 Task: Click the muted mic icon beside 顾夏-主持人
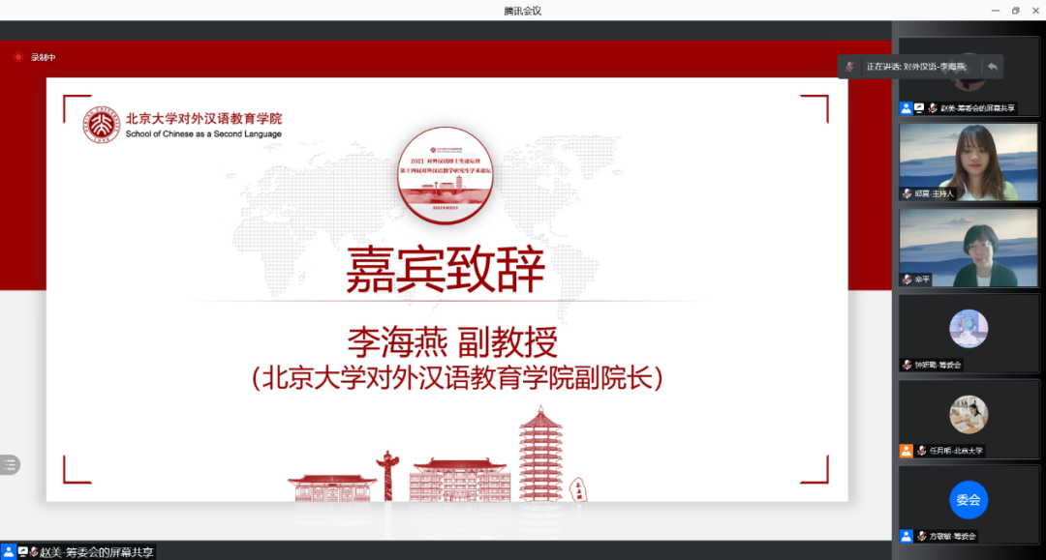[908, 193]
